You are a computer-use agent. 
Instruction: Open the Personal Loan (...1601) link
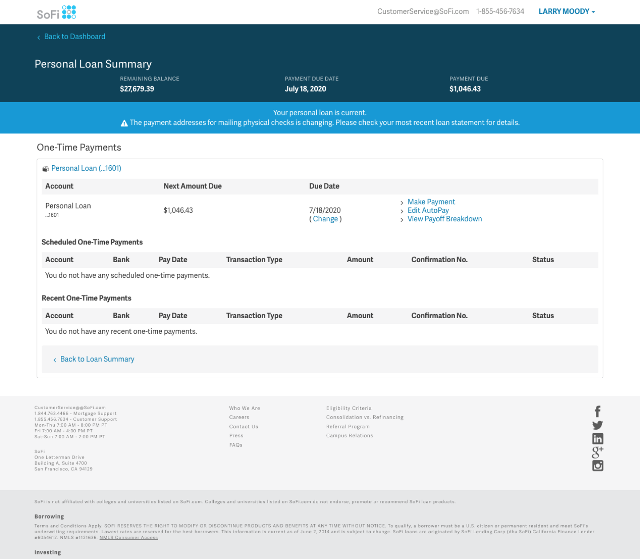86,168
